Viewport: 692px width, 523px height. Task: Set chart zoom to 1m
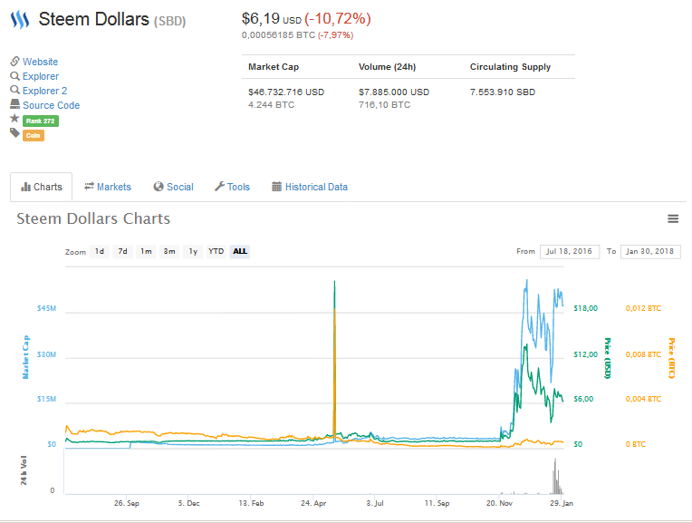tap(146, 251)
